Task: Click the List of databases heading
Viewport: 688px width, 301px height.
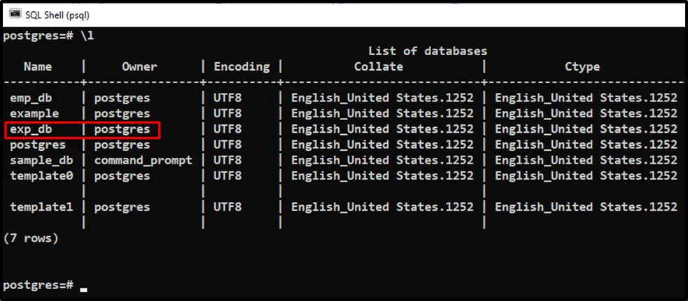Action: coord(428,51)
